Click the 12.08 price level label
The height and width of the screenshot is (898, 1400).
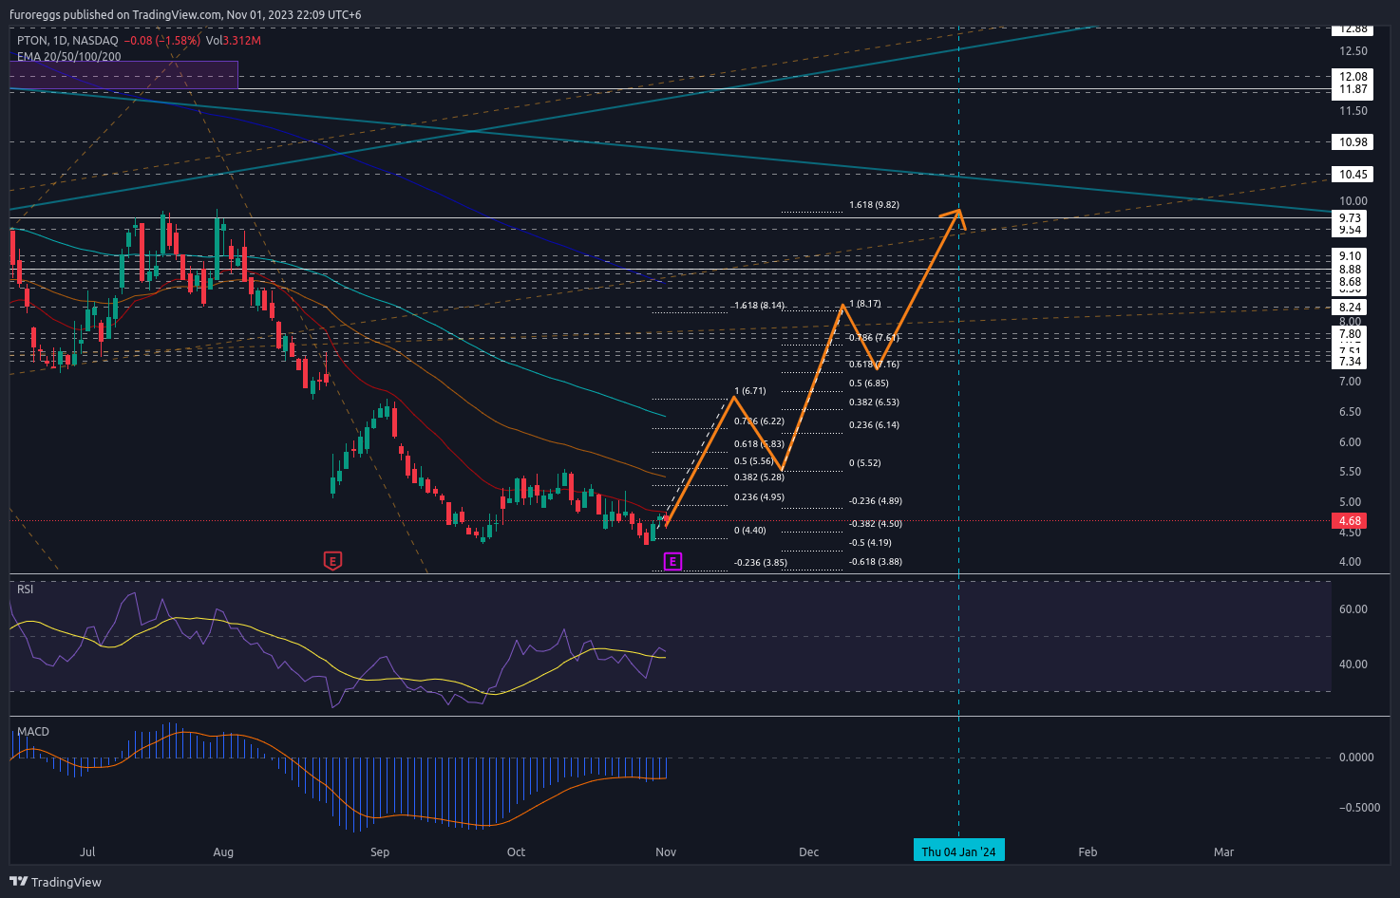[x=1353, y=77]
